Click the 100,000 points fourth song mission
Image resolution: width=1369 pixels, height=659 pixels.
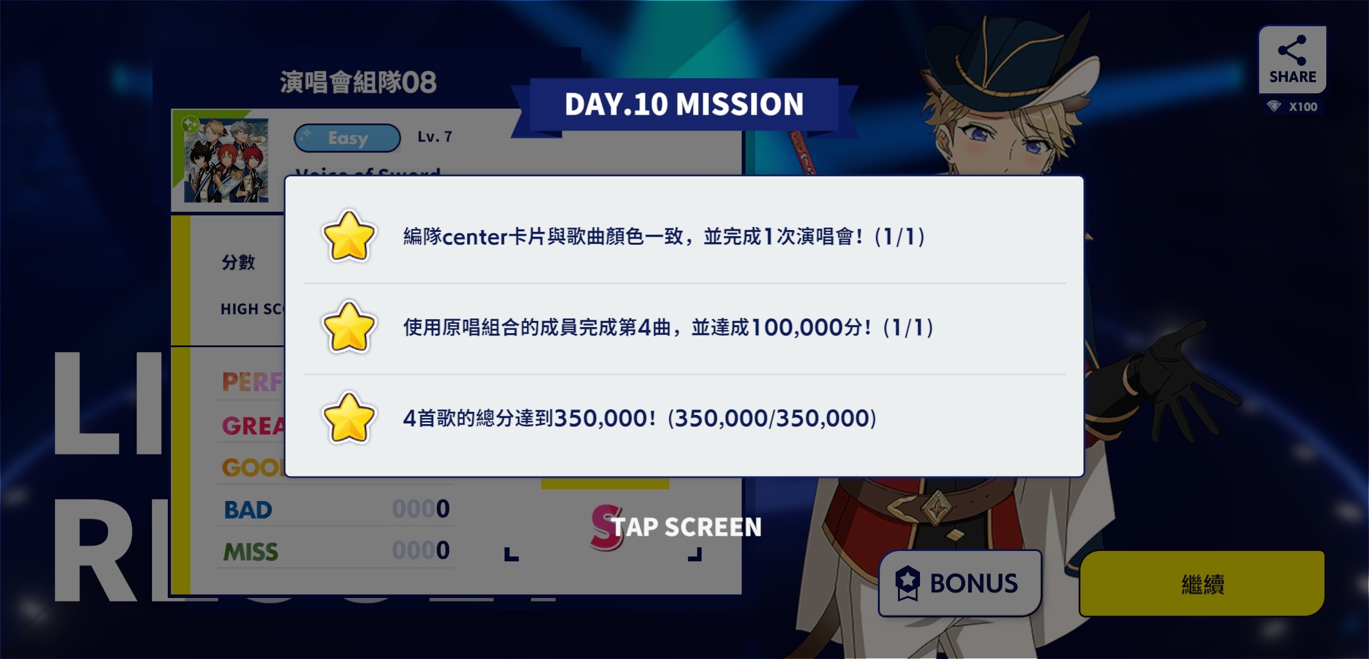[x=684, y=328]
